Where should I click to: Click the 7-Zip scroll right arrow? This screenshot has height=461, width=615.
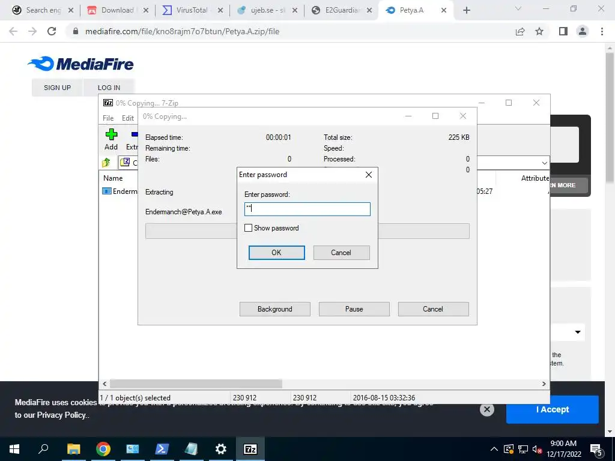coord(544,384)
